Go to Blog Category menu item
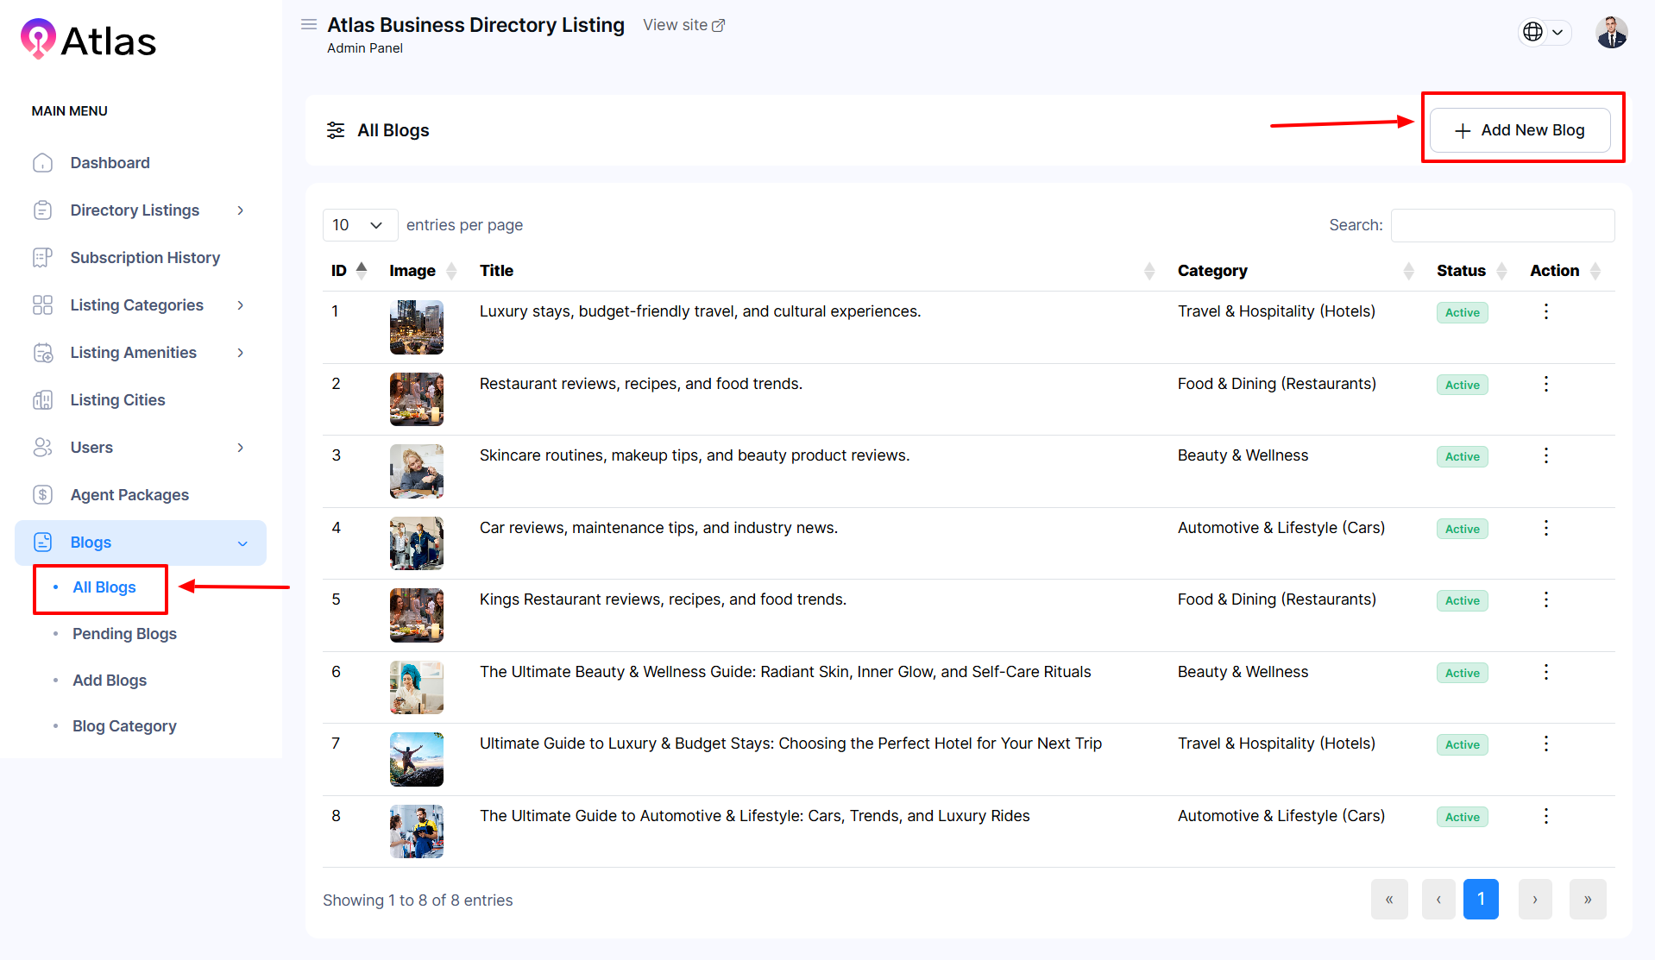Viewport: 1655px width, 960px height. (x=124, y=726)
